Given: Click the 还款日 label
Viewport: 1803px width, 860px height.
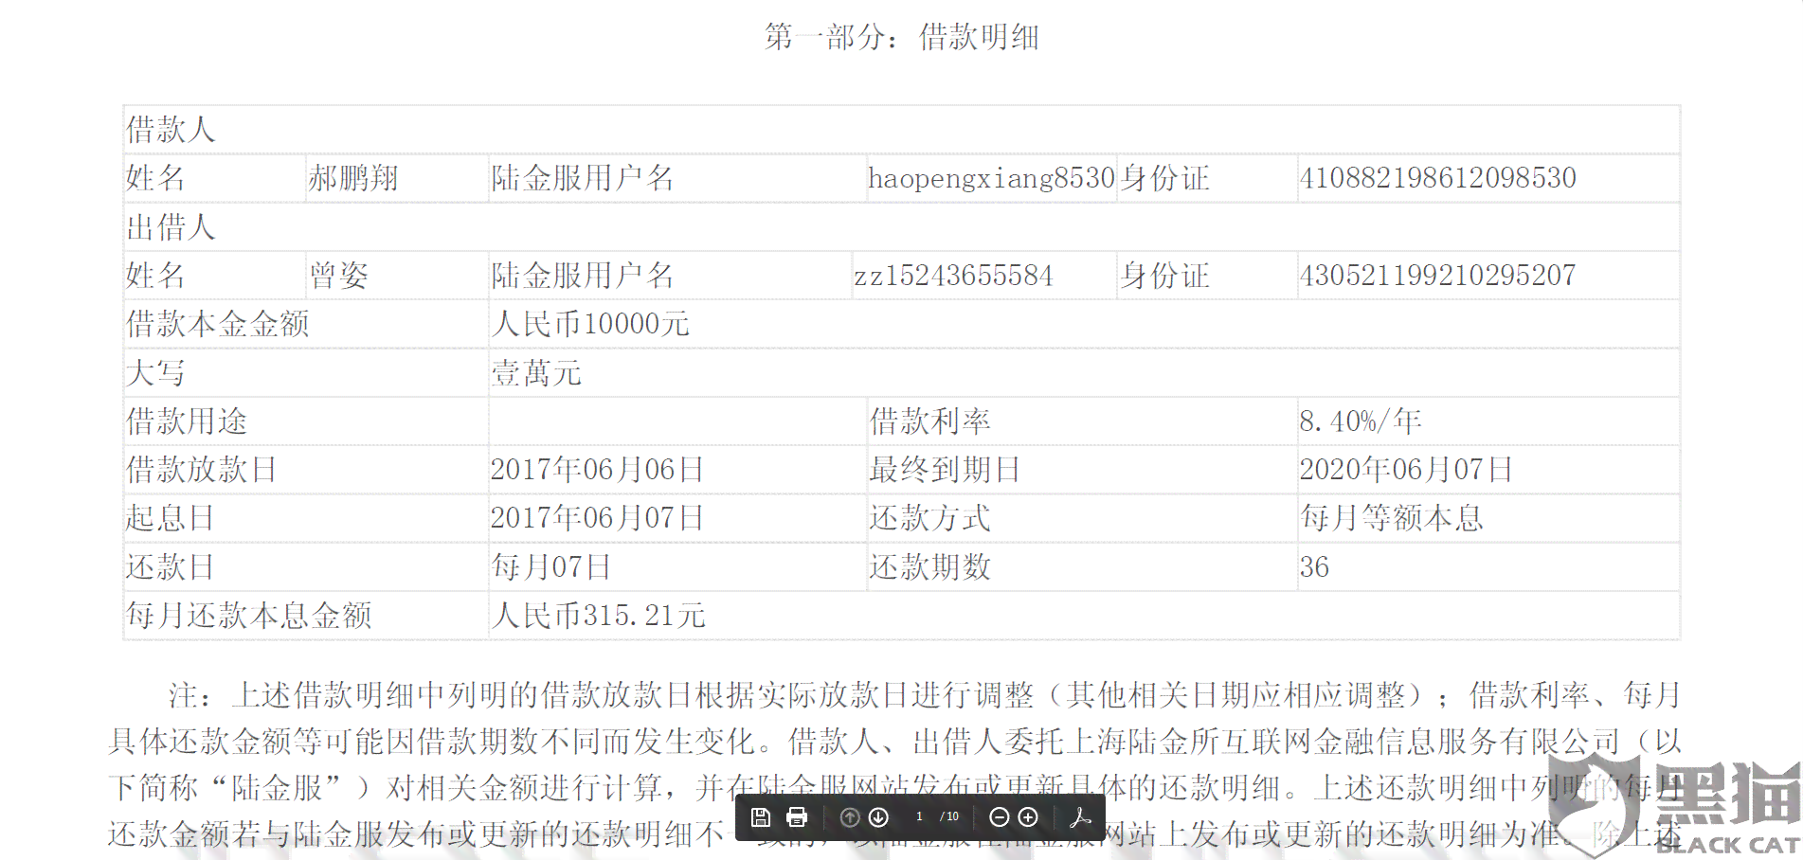Looking at the screenshot, I should click(x=171, y=567).
